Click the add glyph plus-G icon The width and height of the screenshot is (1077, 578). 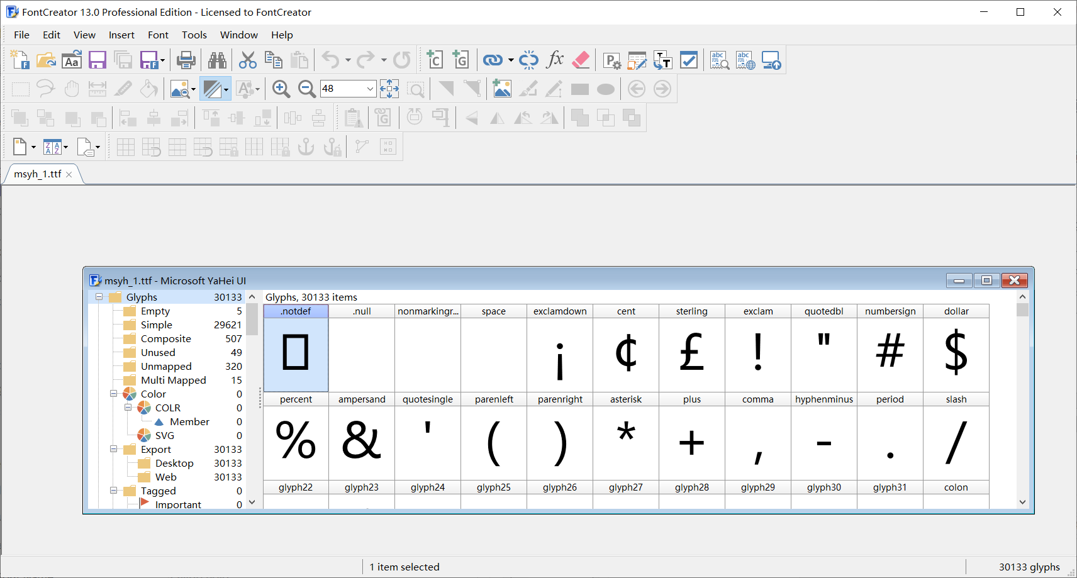460,60
